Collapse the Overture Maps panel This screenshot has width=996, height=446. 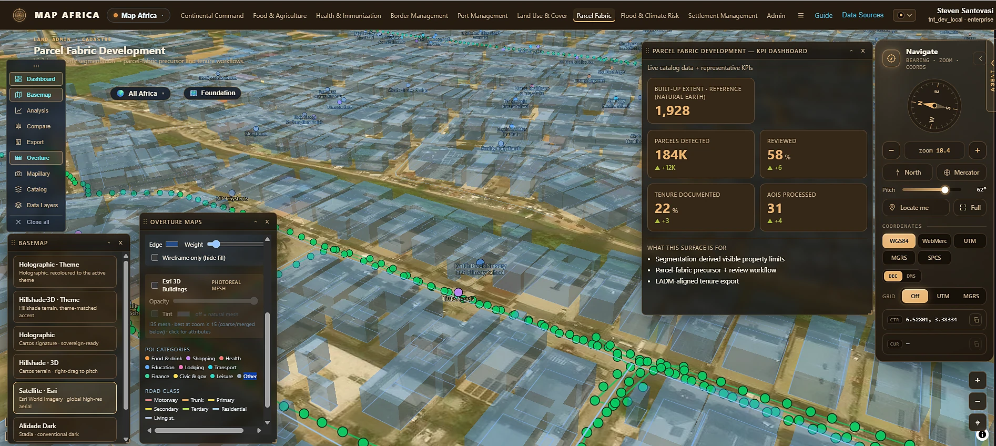coord(256,222)
